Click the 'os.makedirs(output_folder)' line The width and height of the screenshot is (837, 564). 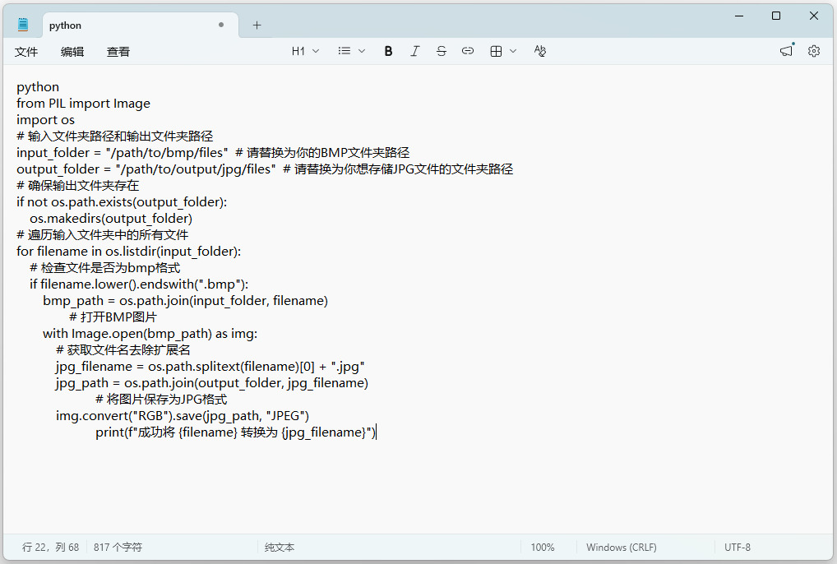(111, 219)
